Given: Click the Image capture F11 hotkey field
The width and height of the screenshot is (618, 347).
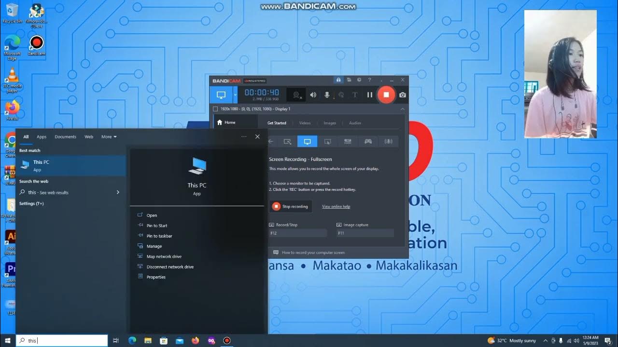Looking at the screenshot, I should coord(365,233).
